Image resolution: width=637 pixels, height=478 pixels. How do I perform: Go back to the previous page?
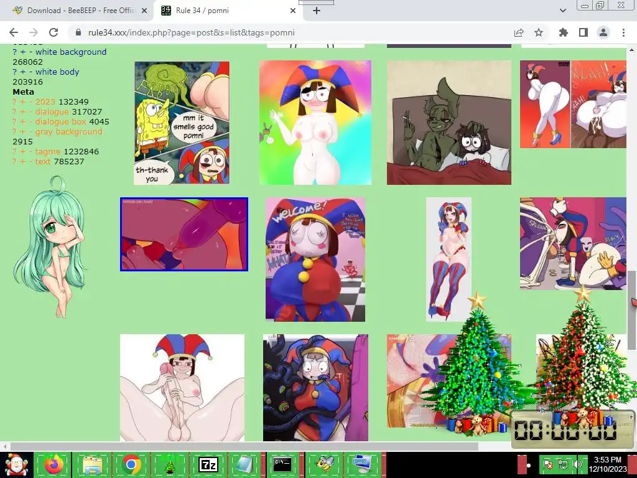[x=14, y=32]
